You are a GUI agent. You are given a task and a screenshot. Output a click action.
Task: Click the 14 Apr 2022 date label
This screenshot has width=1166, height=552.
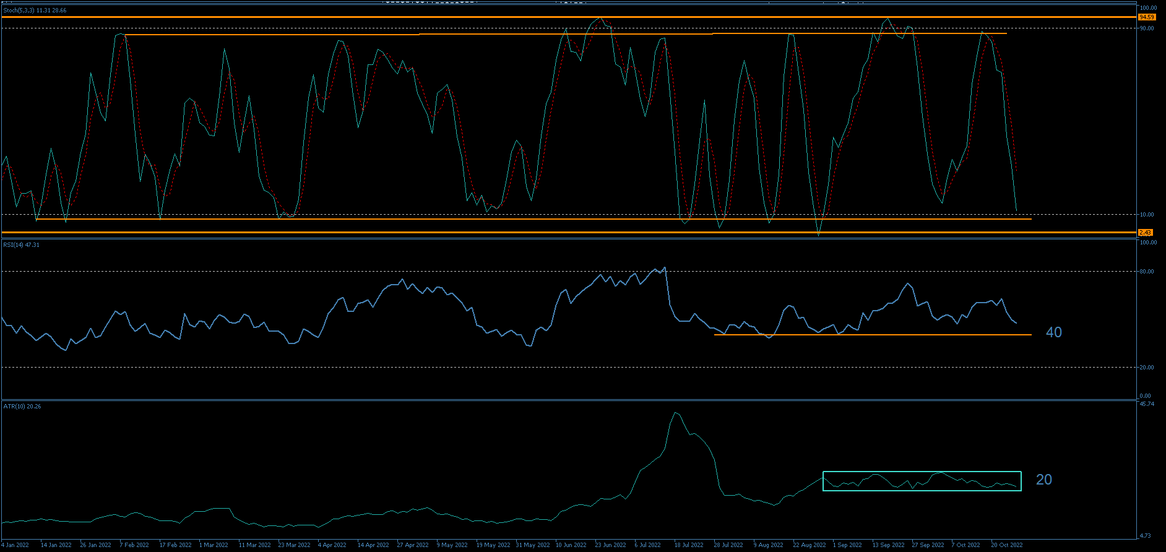pyautogui.click(x=373, y=545)
